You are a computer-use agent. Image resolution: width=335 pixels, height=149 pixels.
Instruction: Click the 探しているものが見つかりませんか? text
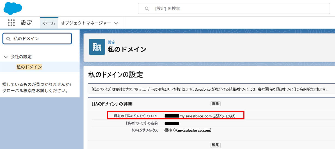pyautogui.click(x=37, y=84)
